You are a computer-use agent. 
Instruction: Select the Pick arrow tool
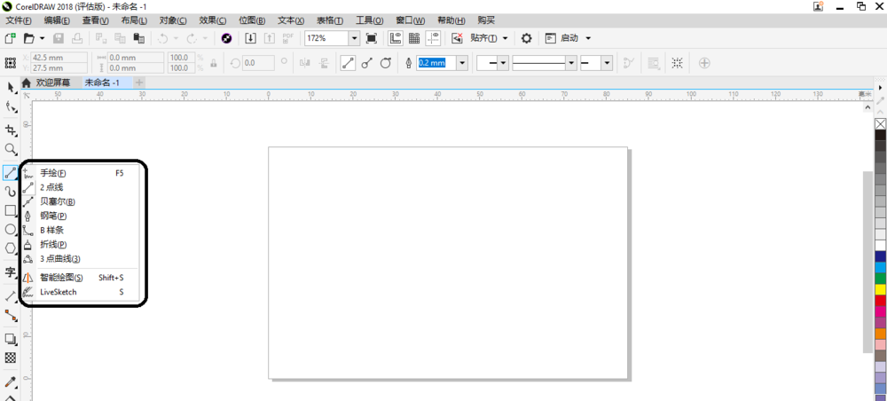[11, 87]
